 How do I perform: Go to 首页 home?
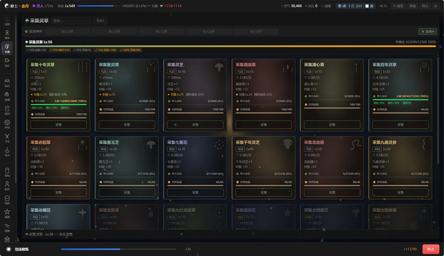[x=398, y=6]
